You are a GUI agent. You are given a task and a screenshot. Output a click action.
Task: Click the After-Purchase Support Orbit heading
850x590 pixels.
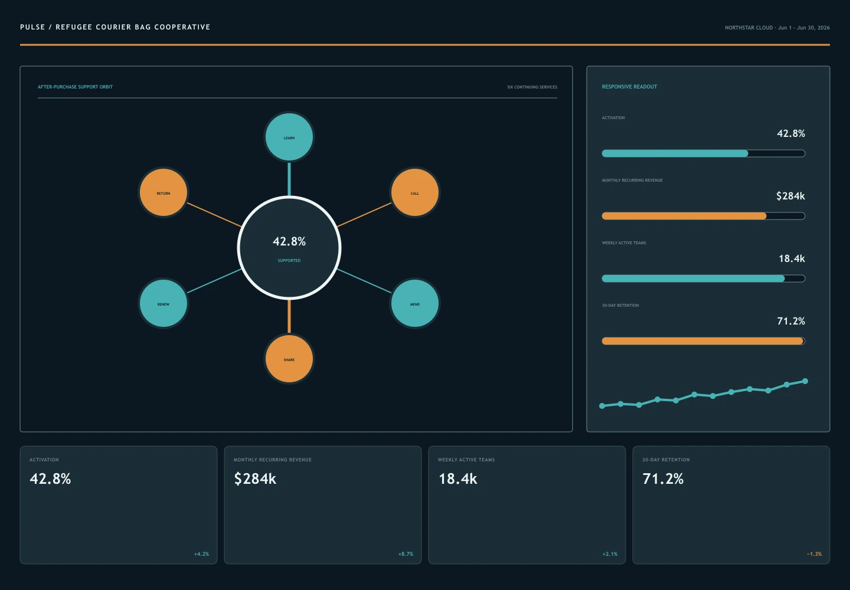pyautogui.click(x=75, y=87)
